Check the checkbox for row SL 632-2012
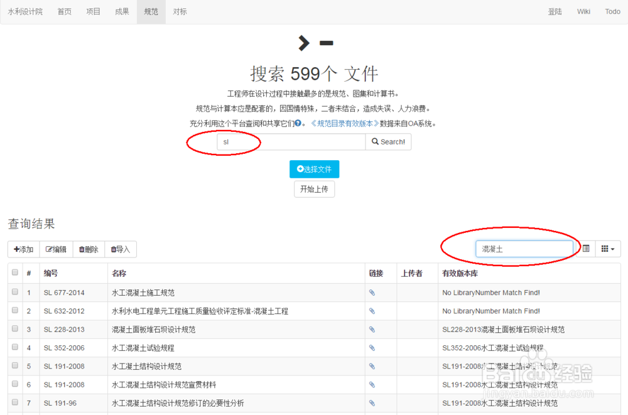The height and width of the screenshot is (415, 628). (14, 311)
